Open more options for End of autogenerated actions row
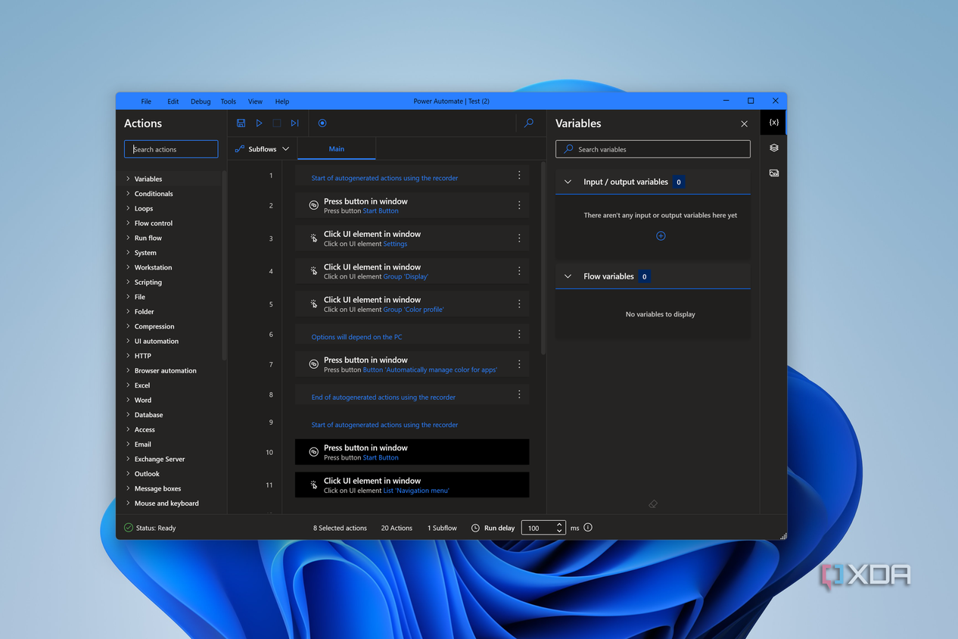Viewport: 958px width, 639px height. (519, 394)
